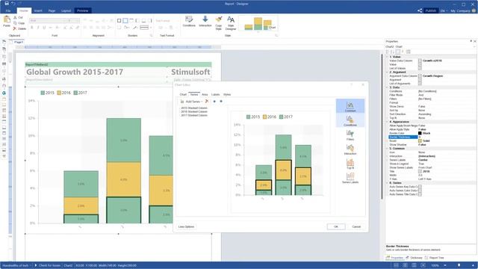This screenshot has height=269, width=478.
Task: Click the red Delete icon in ribbon
Action: [x=15, y=28]
